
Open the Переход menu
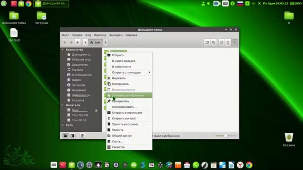click(x=100, y=35)
